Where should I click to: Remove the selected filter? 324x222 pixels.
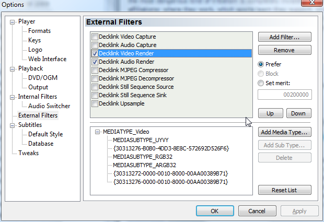284,50
